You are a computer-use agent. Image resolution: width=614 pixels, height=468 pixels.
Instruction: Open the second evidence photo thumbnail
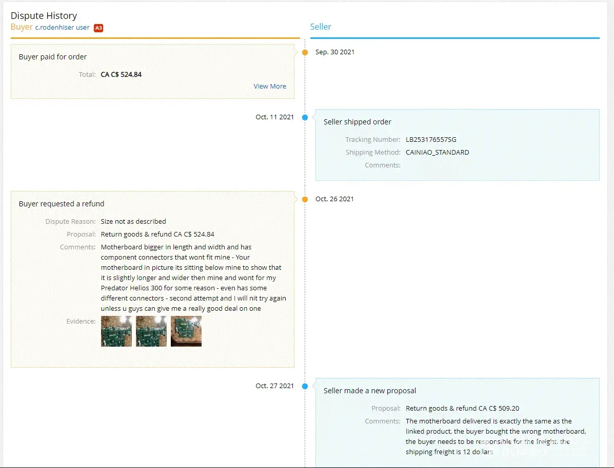[x=151, y=331]
